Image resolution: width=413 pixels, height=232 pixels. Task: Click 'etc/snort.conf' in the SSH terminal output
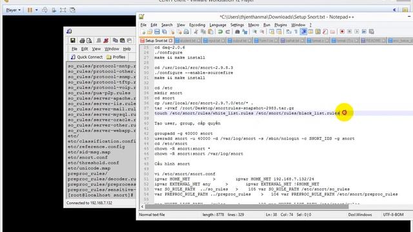coord(88,157)
